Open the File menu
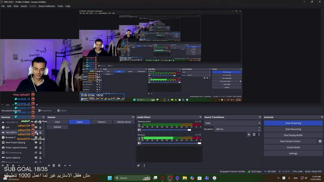This screenshot has height=182, width=324. 3,6
